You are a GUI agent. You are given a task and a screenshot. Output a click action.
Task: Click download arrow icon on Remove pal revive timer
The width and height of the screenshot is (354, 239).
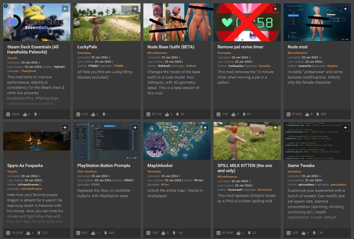click(x=244, y=114)
